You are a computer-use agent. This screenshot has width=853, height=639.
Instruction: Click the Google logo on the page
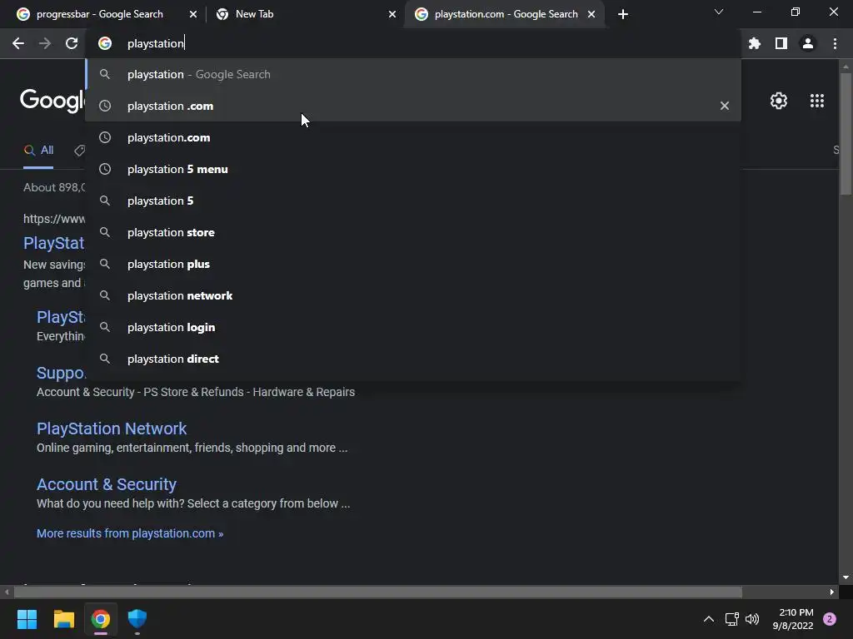[x=52, y=101]
